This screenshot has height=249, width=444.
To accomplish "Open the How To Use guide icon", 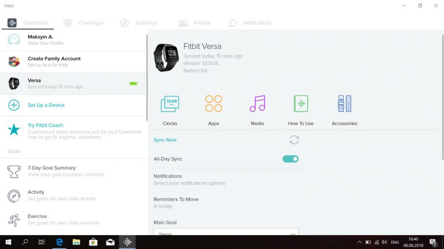I will [300, 104].
